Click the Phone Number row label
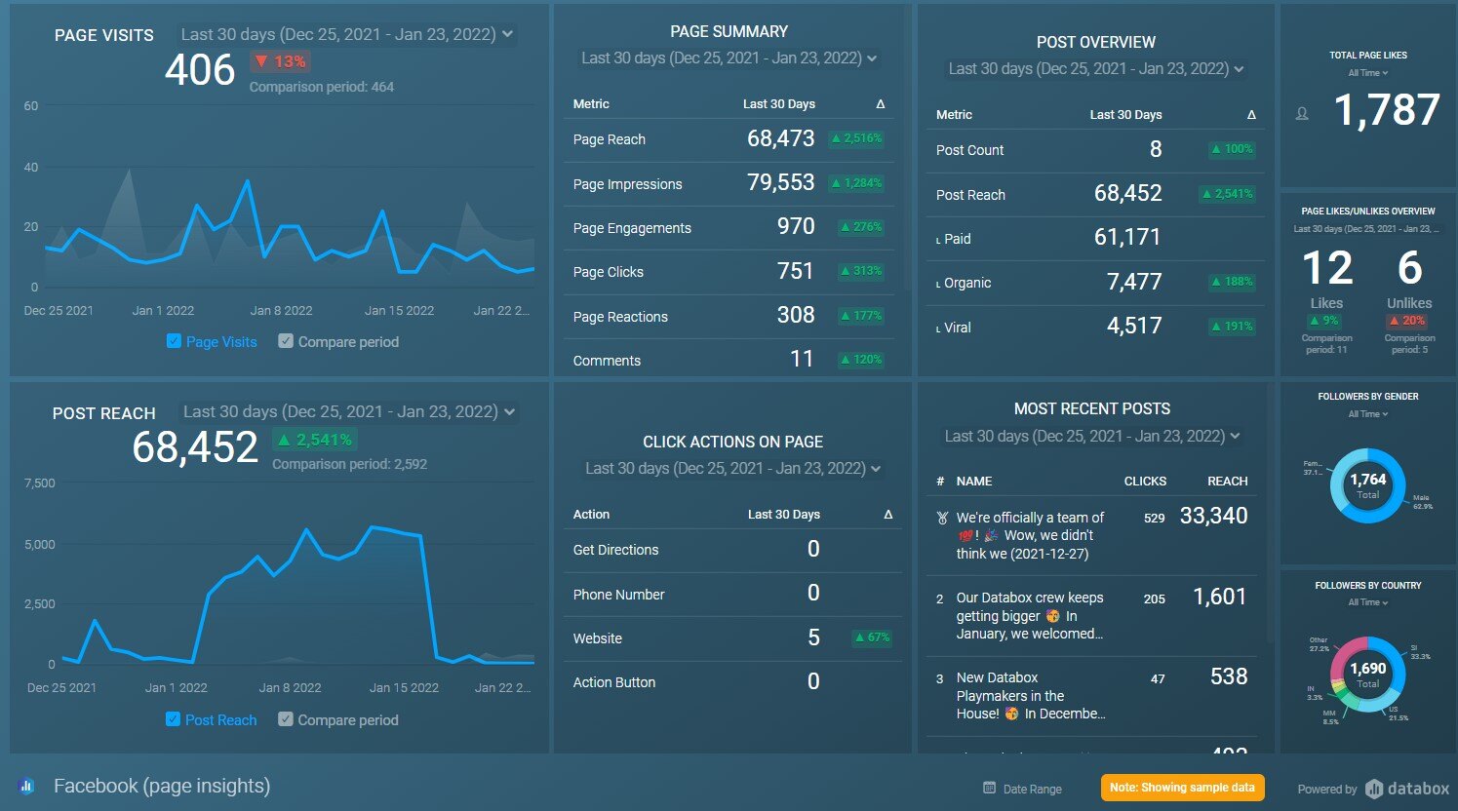Viewport: 1458px width, 811px height. tap(618, 595)
